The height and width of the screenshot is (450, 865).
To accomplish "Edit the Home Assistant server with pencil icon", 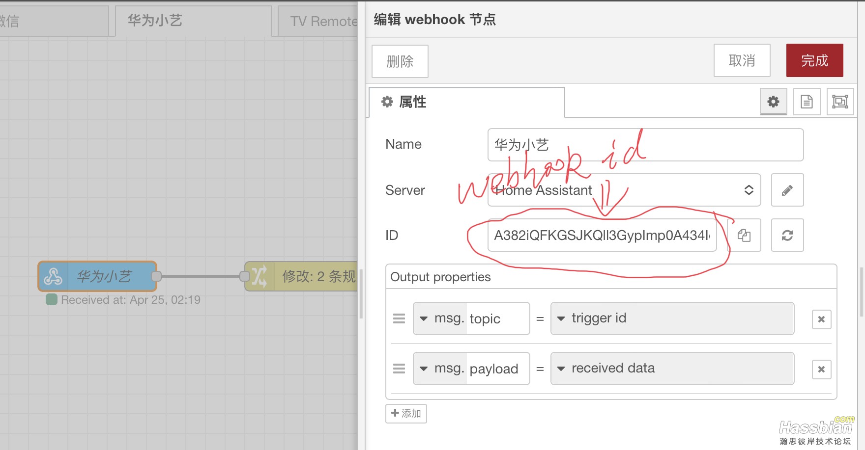I will click(787, 190).
